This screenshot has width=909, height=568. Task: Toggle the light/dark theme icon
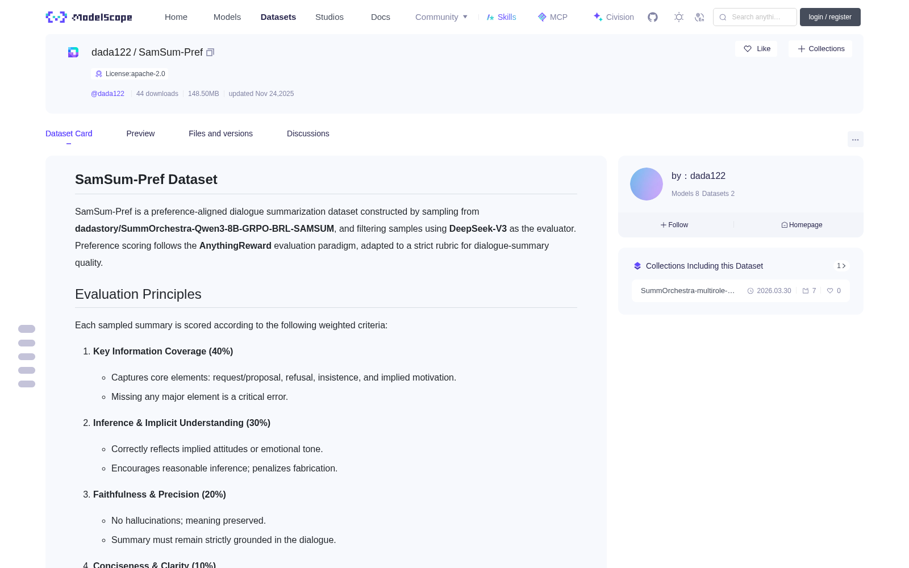679,17
